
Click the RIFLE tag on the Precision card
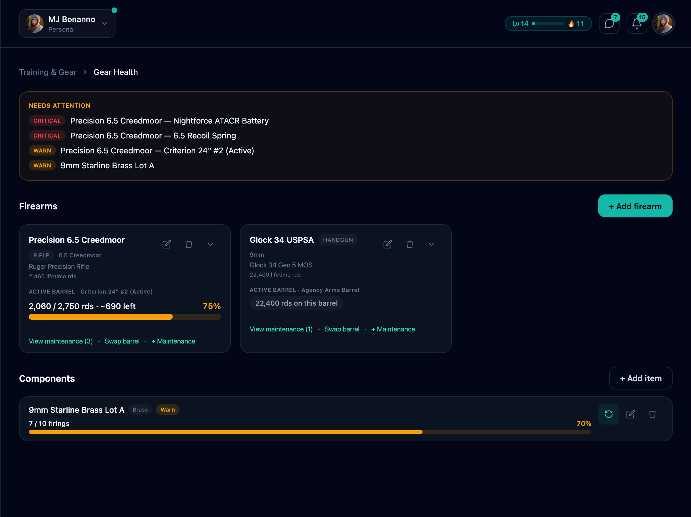[x=41, y=255]
